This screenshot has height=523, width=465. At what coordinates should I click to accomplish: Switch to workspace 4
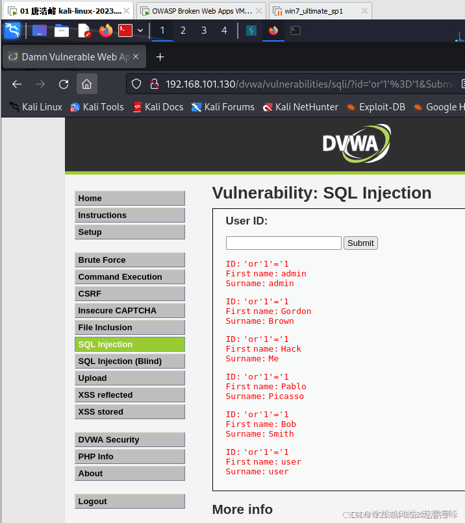[224, 30]
